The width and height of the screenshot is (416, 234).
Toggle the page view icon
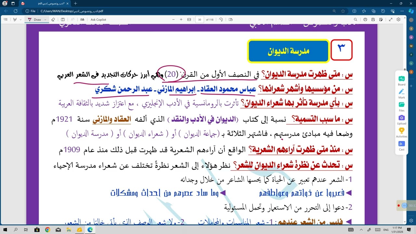pyautogui.click(x=231, y=19)
